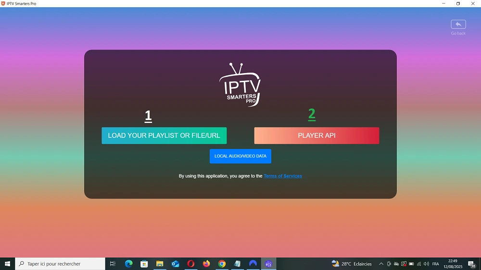Open the Terms of Services link
481x270 pixels.
coord(283,176)
